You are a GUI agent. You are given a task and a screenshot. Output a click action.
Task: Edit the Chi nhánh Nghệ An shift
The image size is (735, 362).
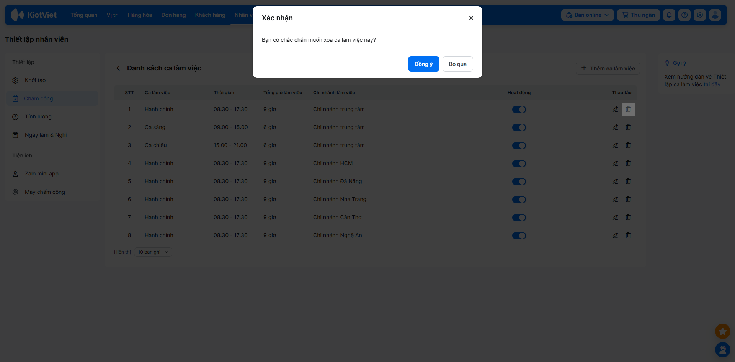coord(615,235)
